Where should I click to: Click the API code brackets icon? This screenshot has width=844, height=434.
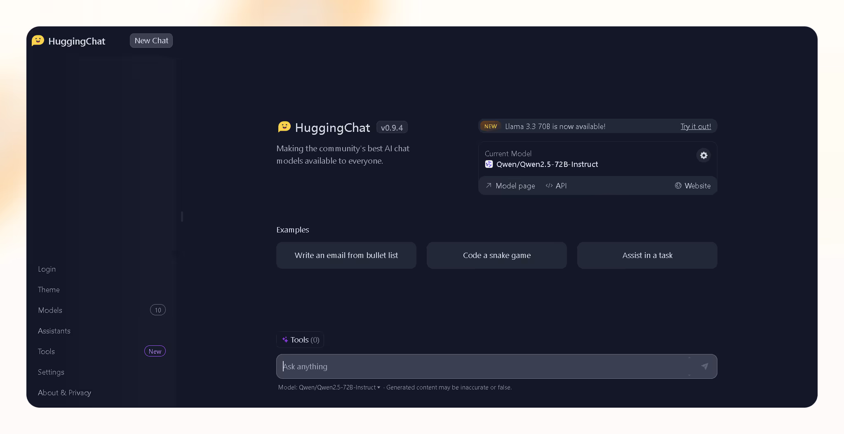pyautogui.click(x=549, y=185)
